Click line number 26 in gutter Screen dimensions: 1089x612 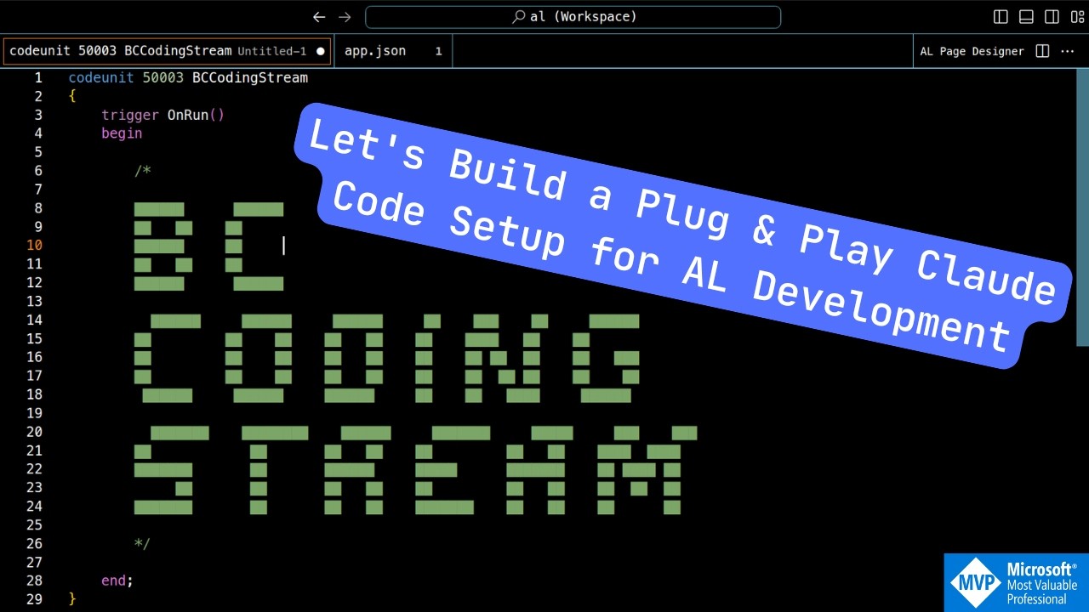34,543
